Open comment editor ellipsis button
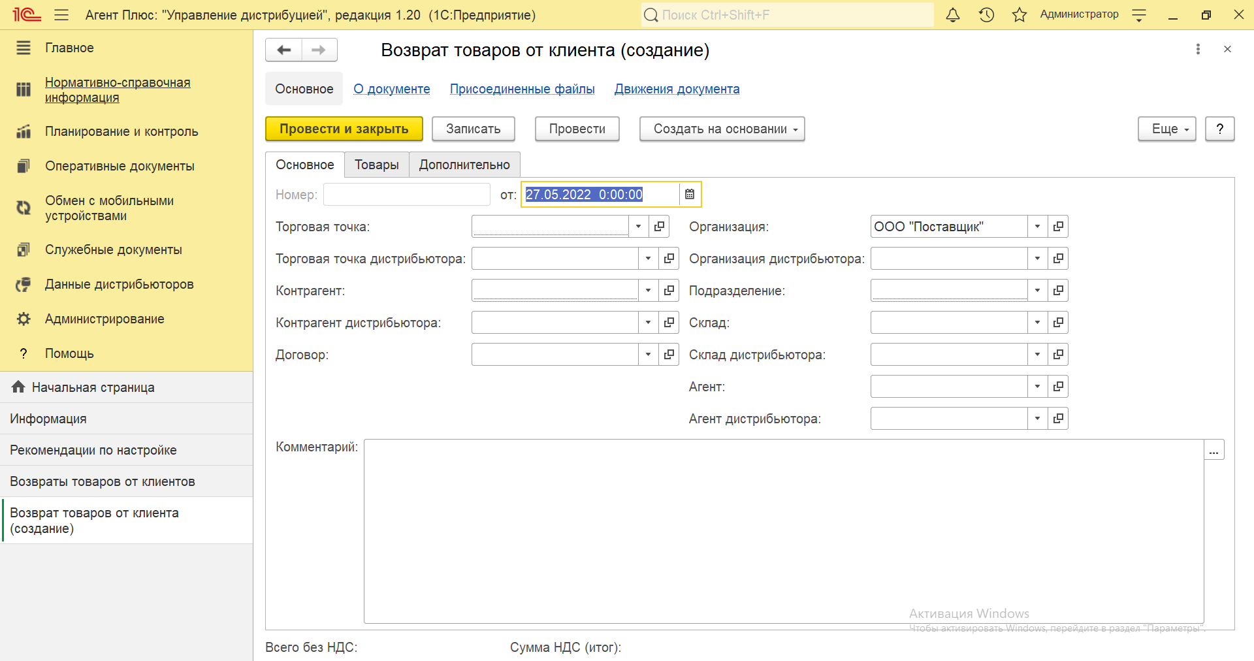 (1214, 450)
